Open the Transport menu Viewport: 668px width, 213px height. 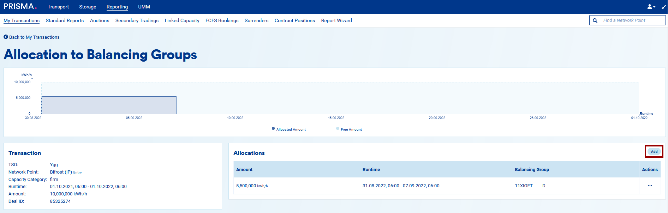click(x=58, y=7)
